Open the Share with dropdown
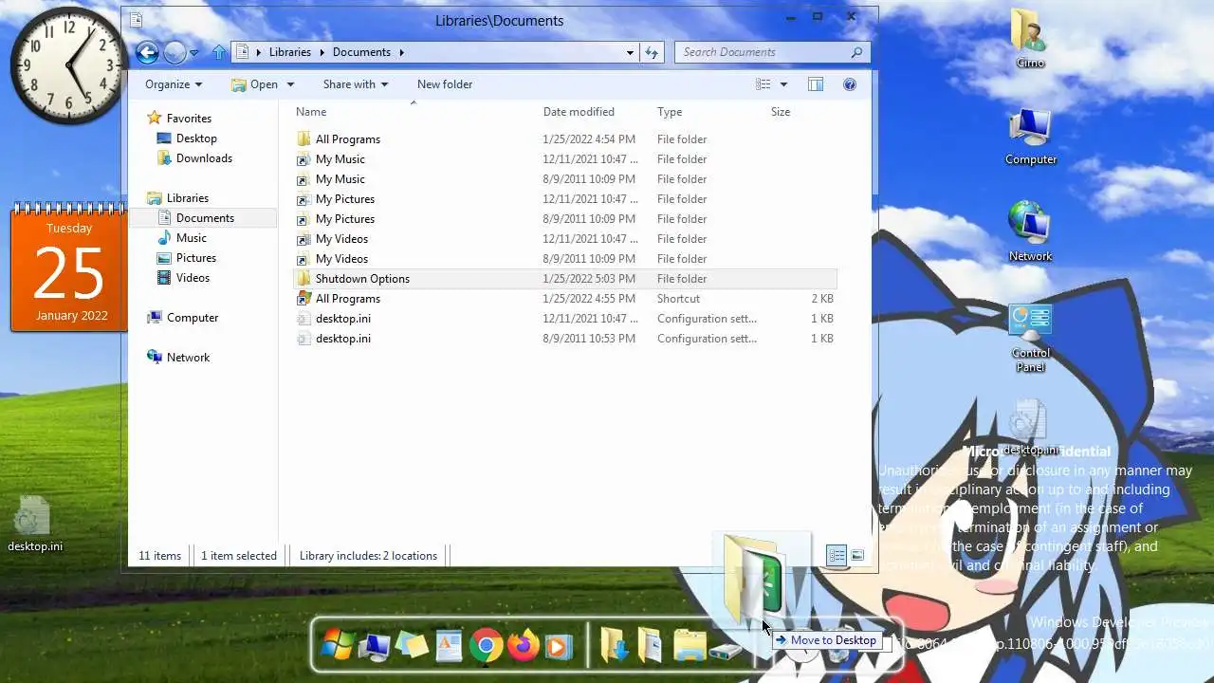 (x=356, y=84)
